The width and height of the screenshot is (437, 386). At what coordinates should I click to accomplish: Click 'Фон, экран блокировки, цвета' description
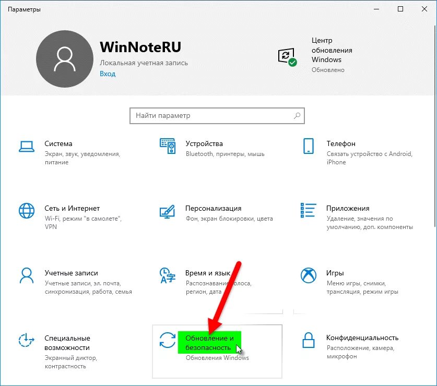[x=229, y=219]
